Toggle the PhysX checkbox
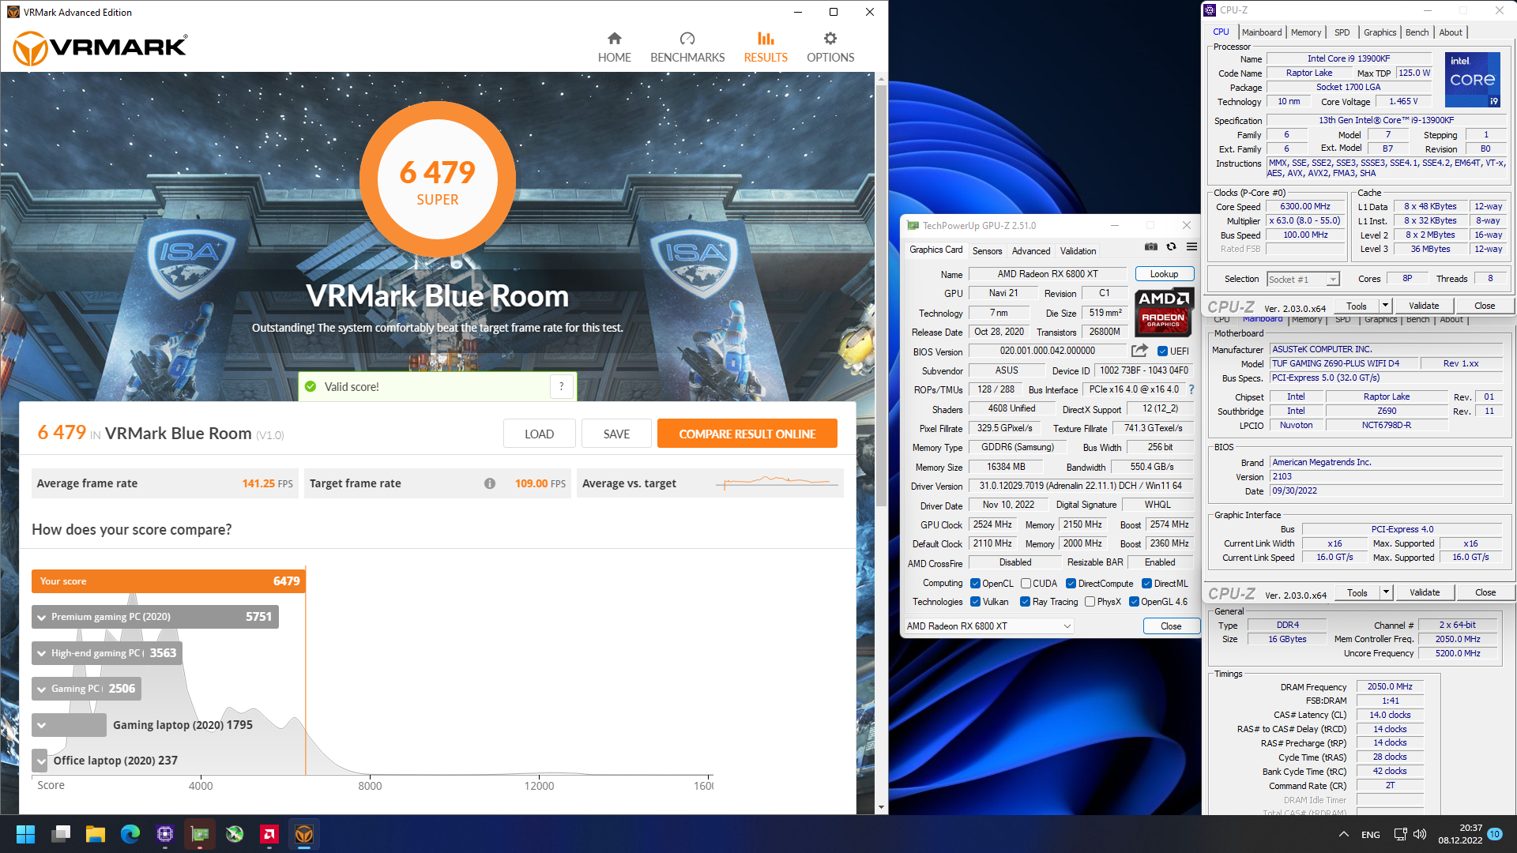Image resolution: width=1517 pixels, height=853 pixels. 1090,602
